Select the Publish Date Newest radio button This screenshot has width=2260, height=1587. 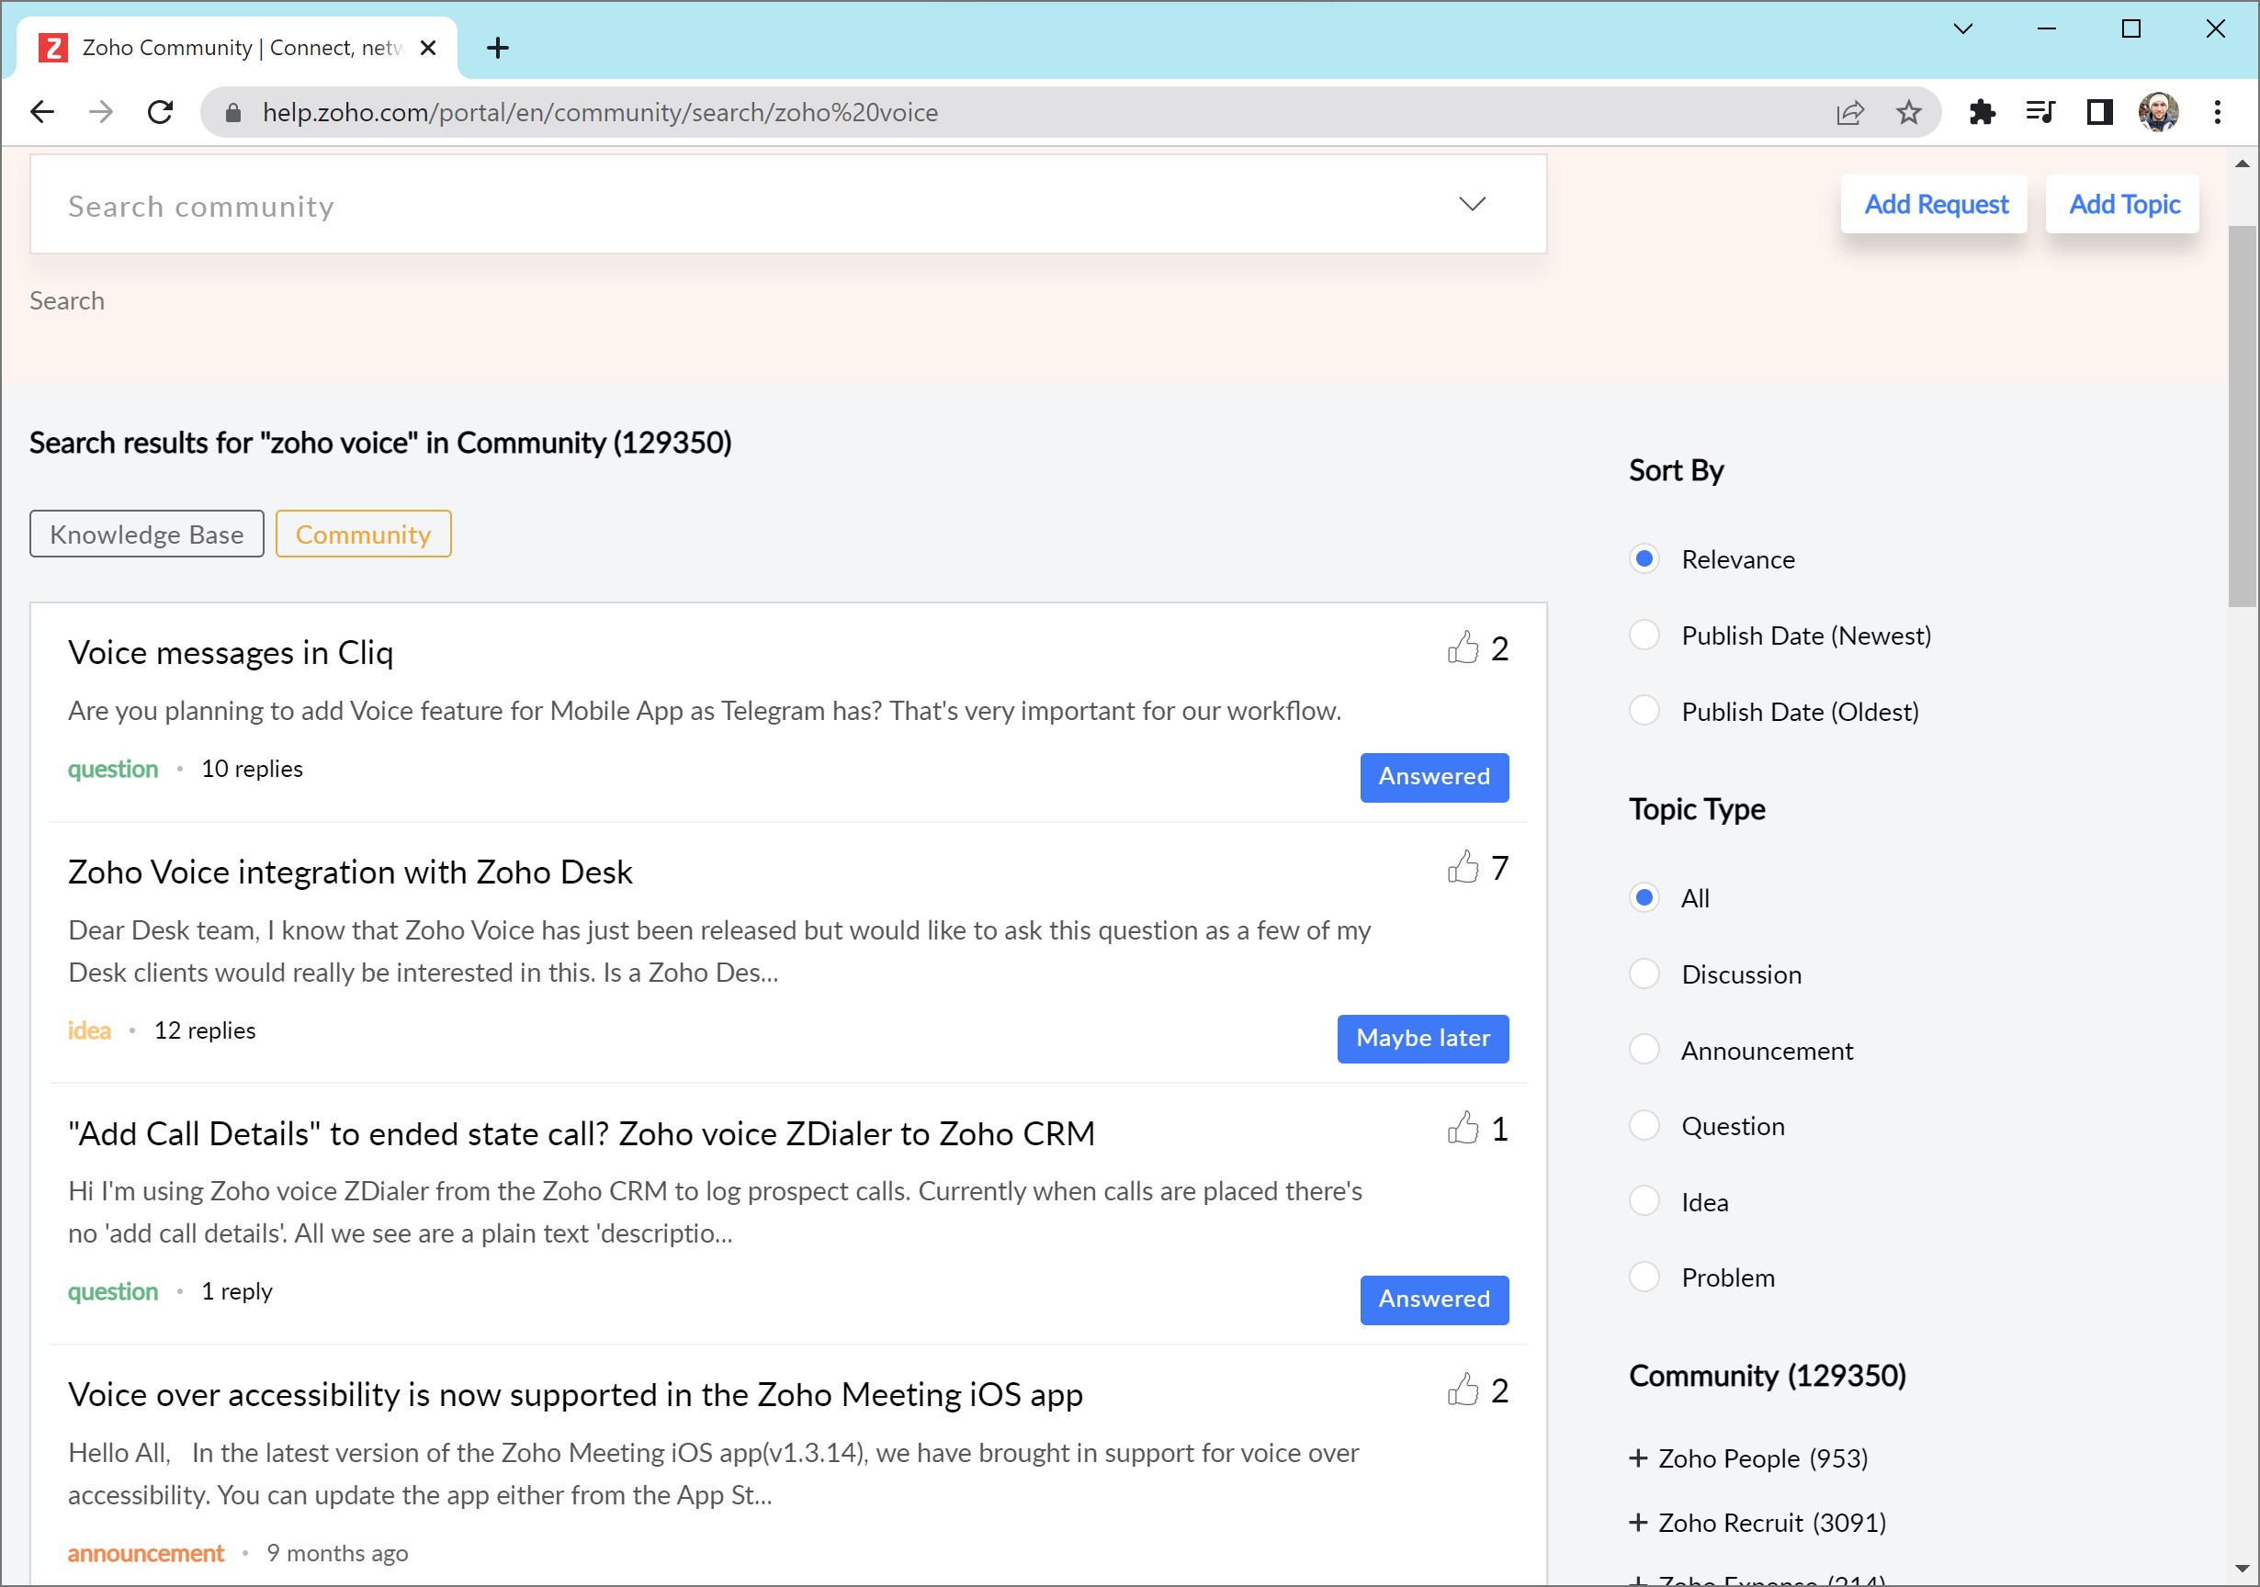tap(1644, 634)
